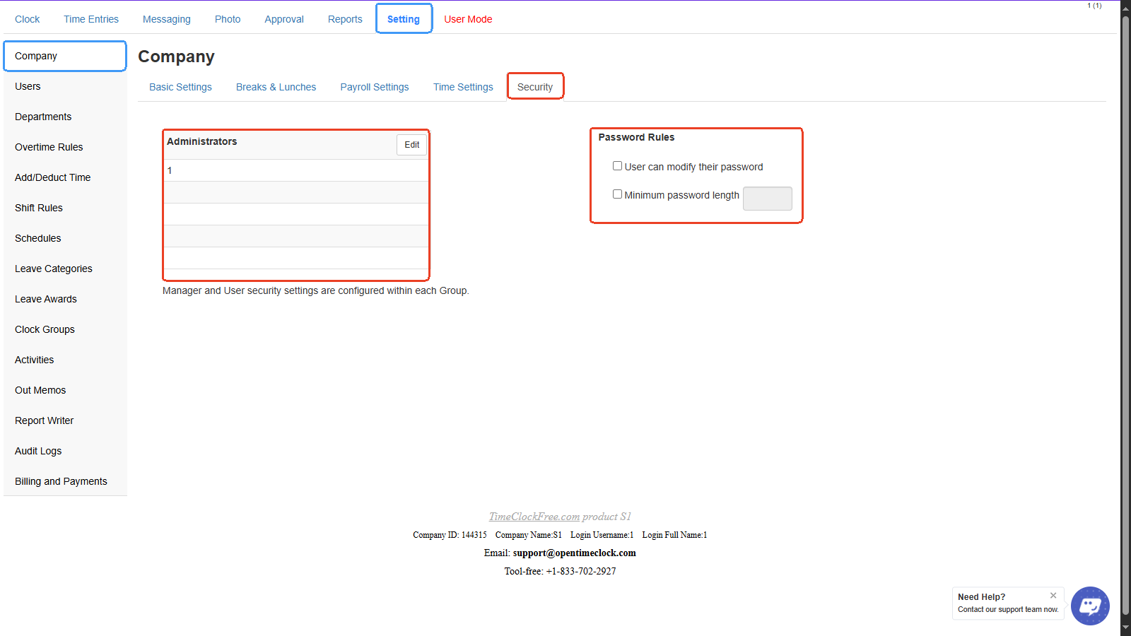
Task: Open Breaks & Lunches tab
Action: click(276, 87)
